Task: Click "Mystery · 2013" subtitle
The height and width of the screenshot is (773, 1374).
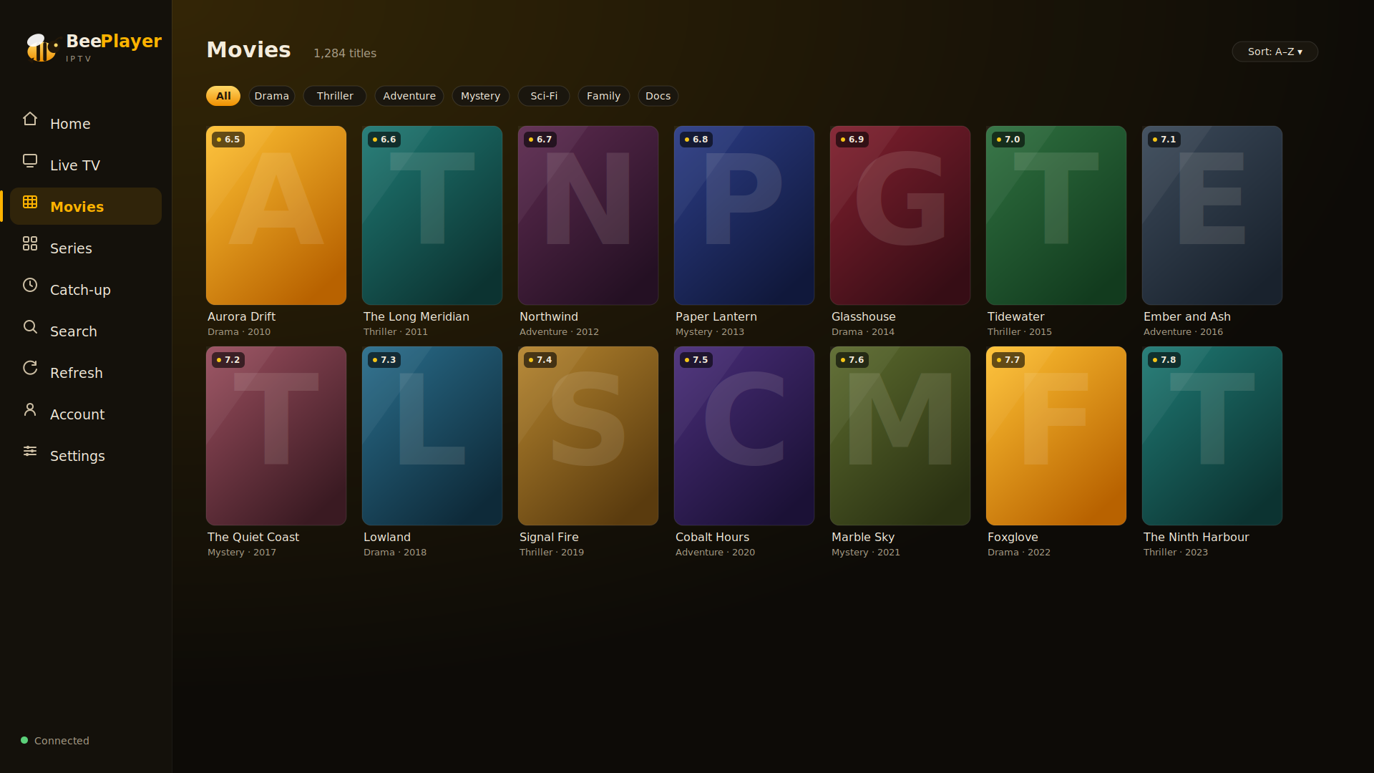Action: pos(710,332)
